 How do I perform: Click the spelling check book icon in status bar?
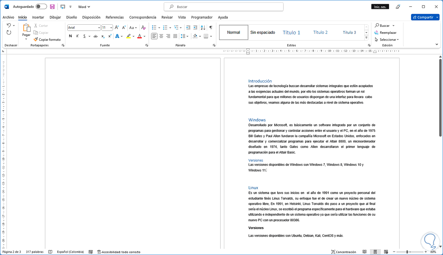point(51,252)
